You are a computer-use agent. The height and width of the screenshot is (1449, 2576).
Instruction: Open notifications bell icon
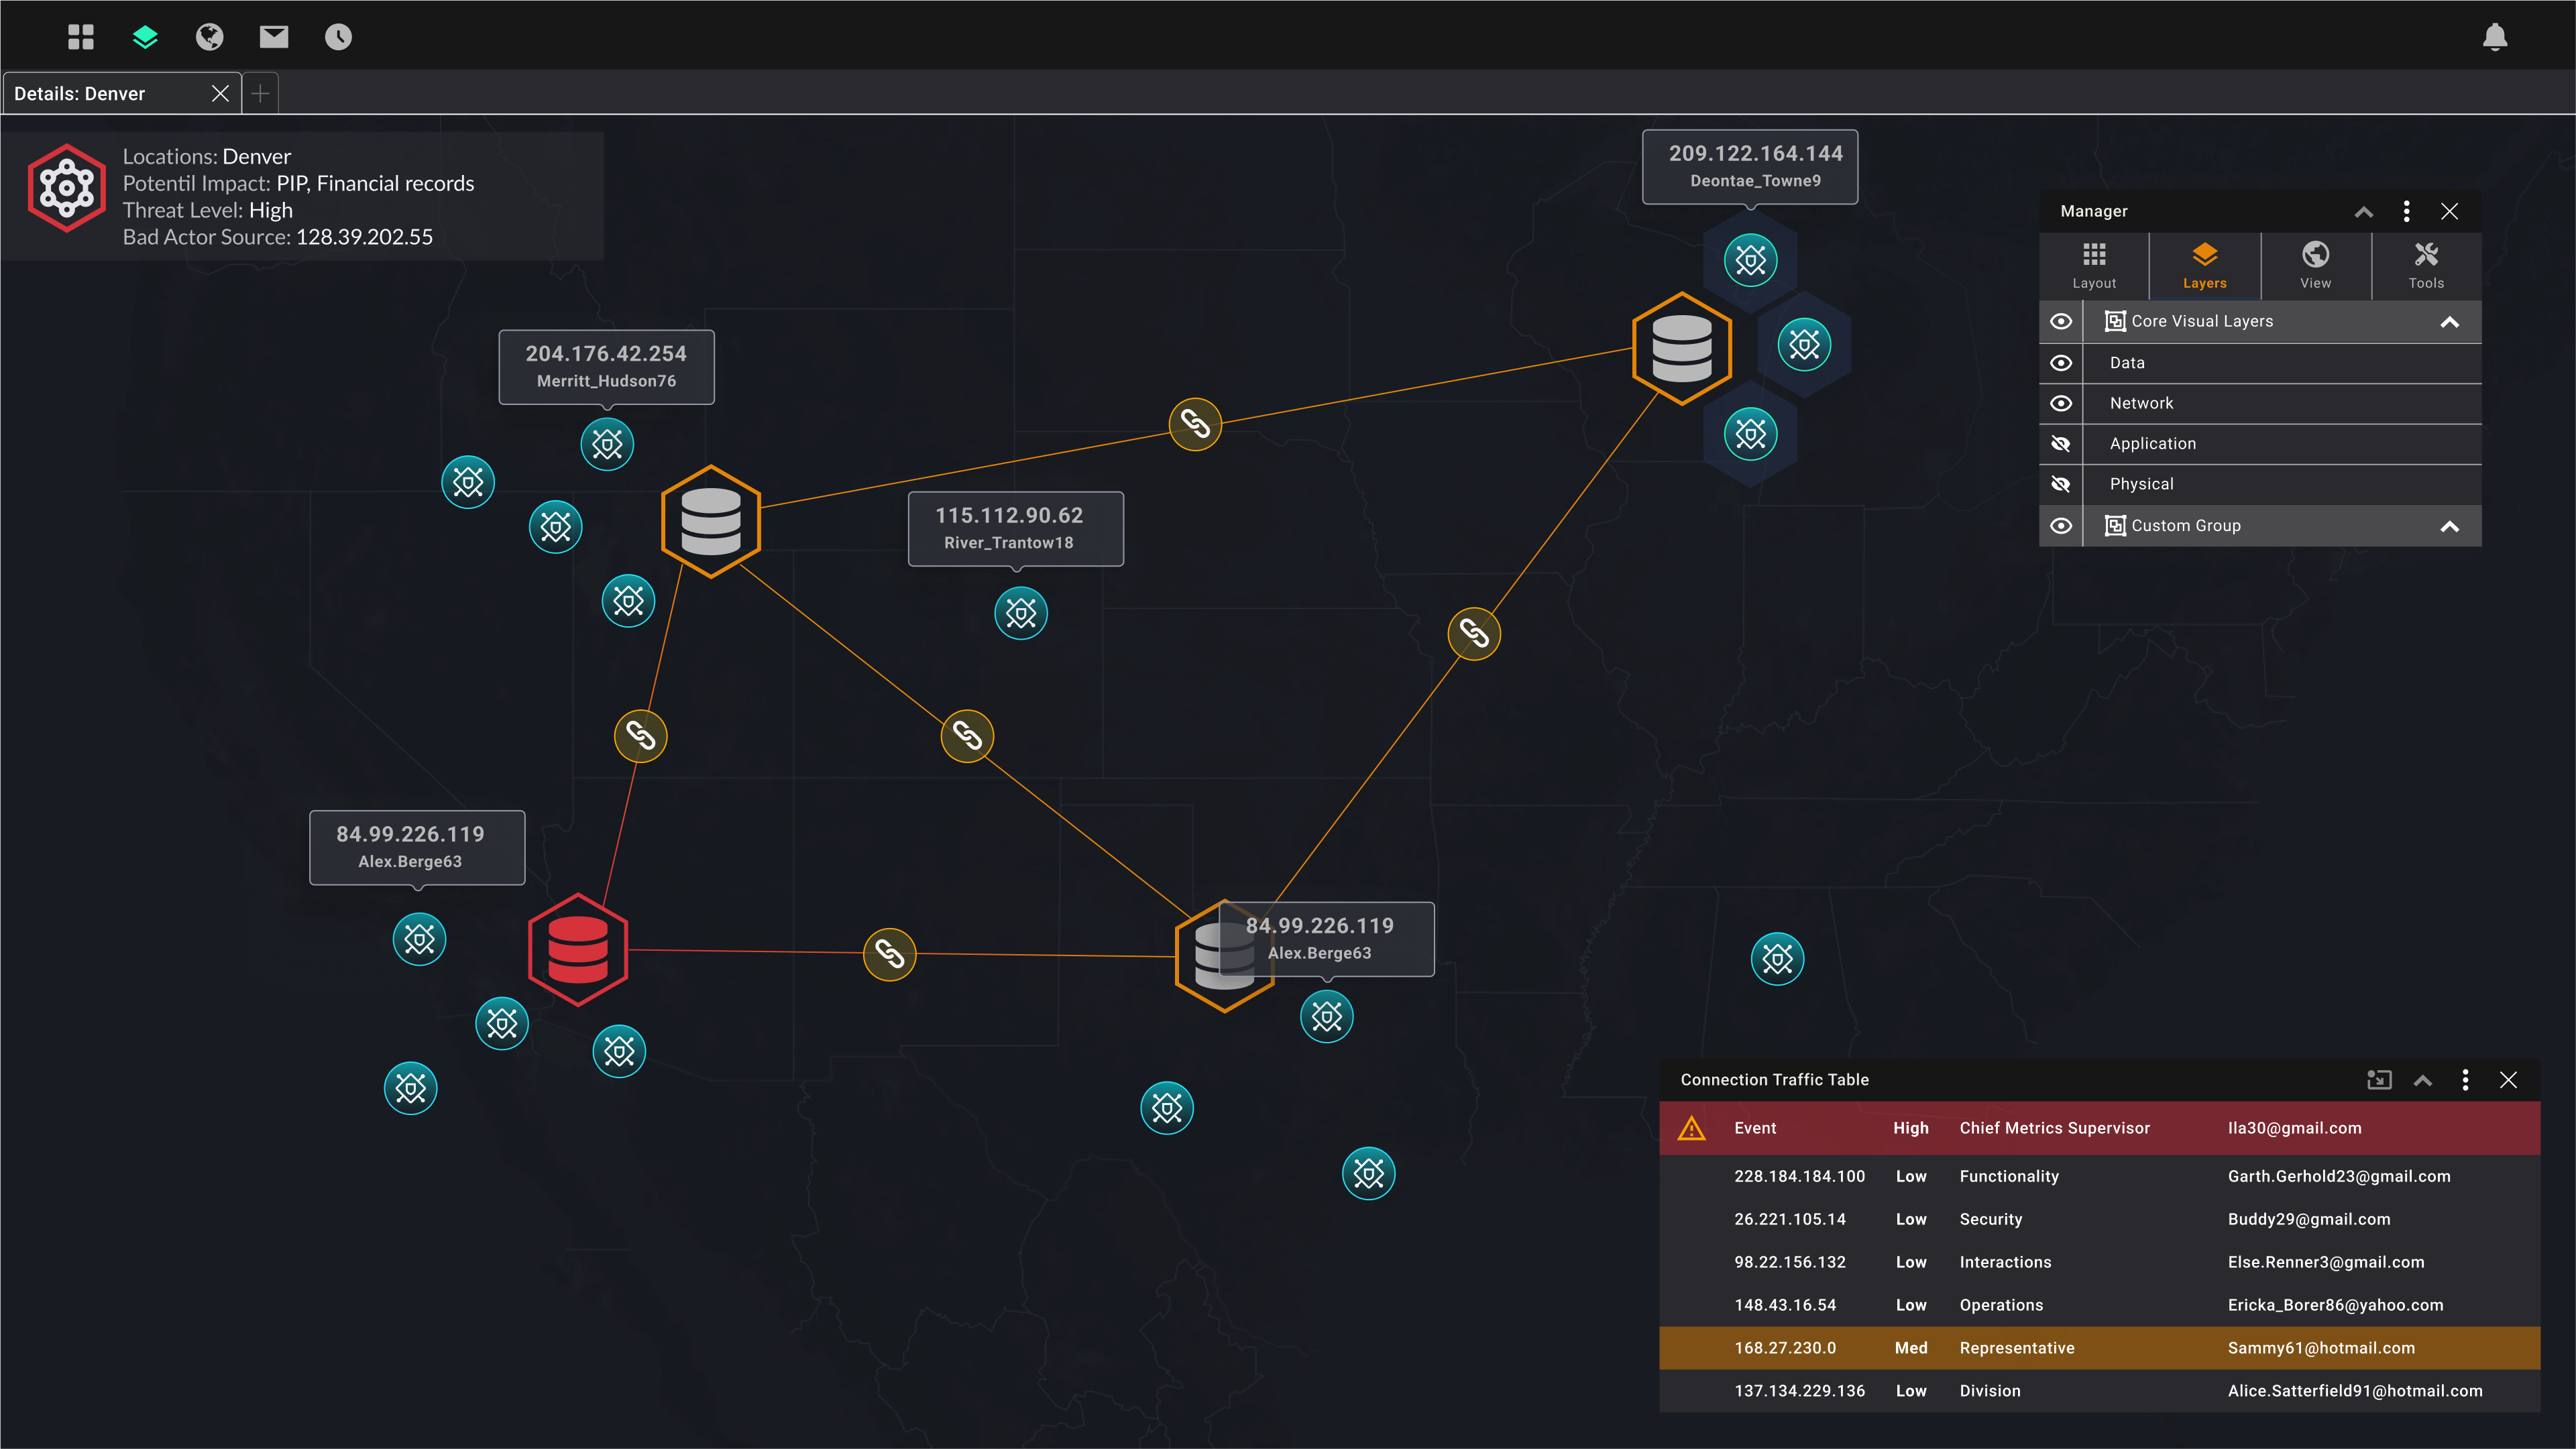2495,37
